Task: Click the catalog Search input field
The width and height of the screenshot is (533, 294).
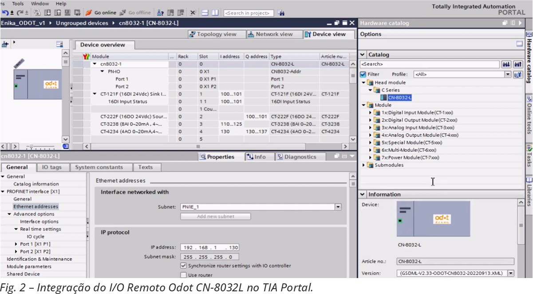Action: (430, 64)
